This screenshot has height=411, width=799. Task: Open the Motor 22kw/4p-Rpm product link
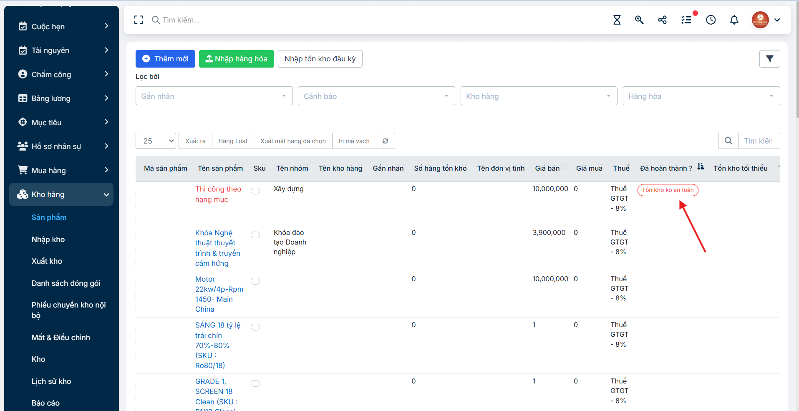219,294
